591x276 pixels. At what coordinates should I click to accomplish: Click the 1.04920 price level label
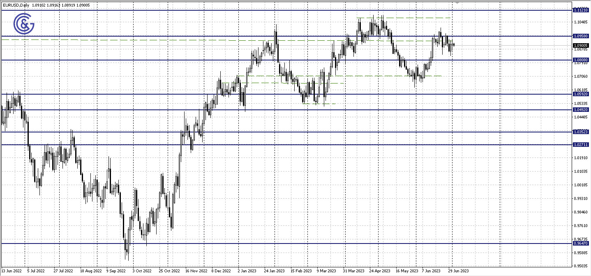point(582,109)
